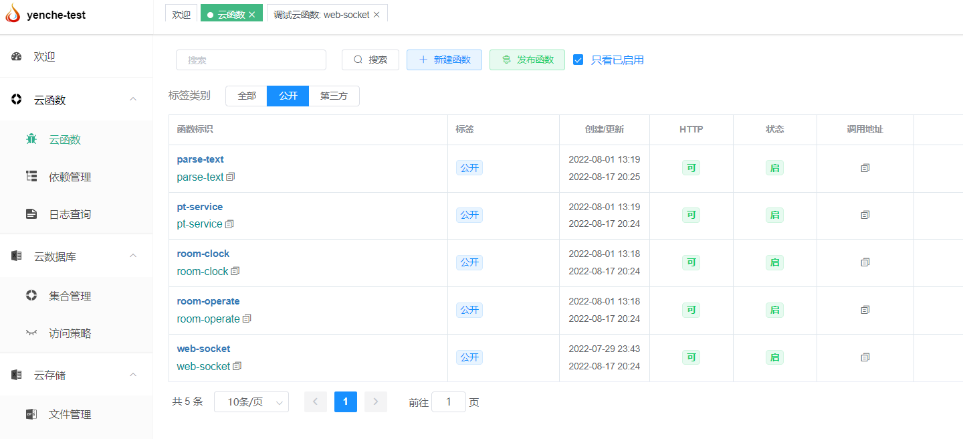The width and height of the screenshot is (963, 439).
Task: Copy the web-socket invoke address
Action: coord(865,357)
